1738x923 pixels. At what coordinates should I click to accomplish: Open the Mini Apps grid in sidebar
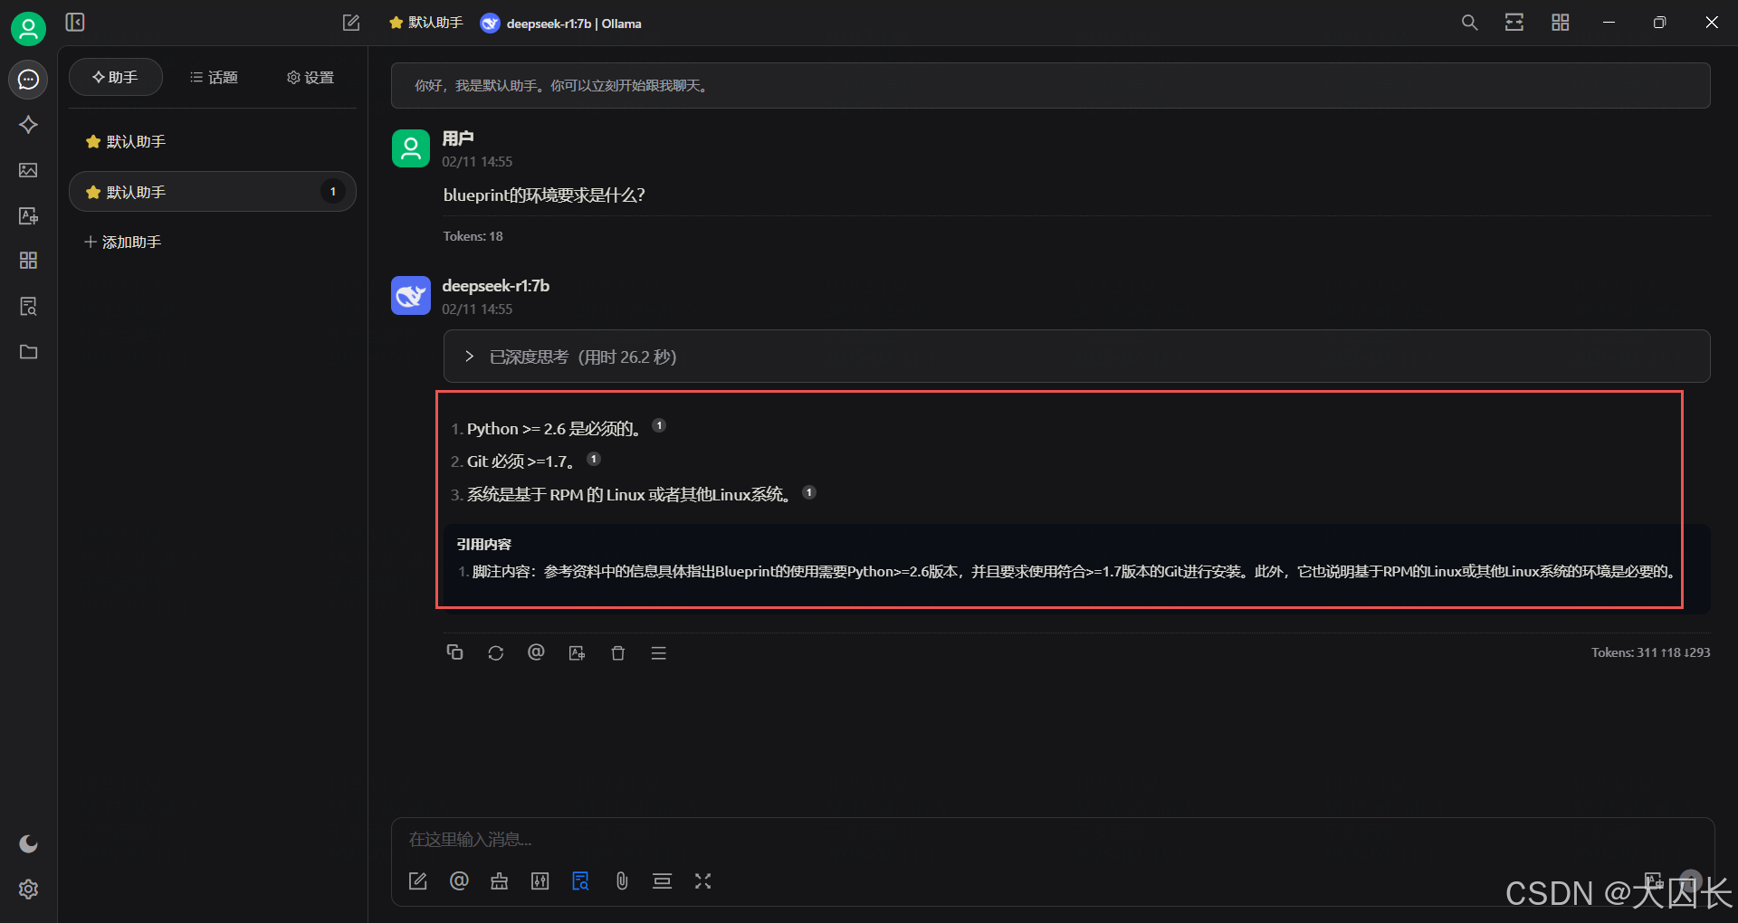coord(28,261)
